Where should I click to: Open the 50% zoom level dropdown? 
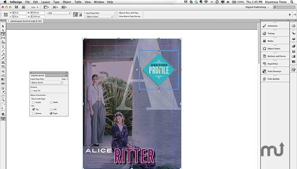[x=34, y=7]
